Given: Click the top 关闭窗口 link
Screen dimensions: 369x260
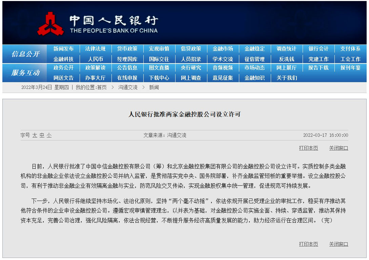Looking at the screenshot, I should (x=339, y=148).
